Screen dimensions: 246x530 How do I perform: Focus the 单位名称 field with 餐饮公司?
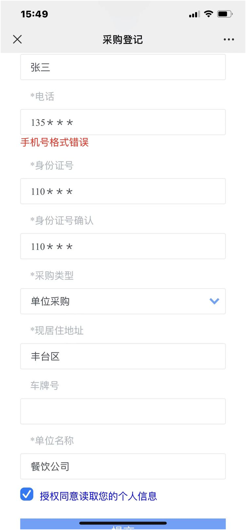click(x=123, y=466)
